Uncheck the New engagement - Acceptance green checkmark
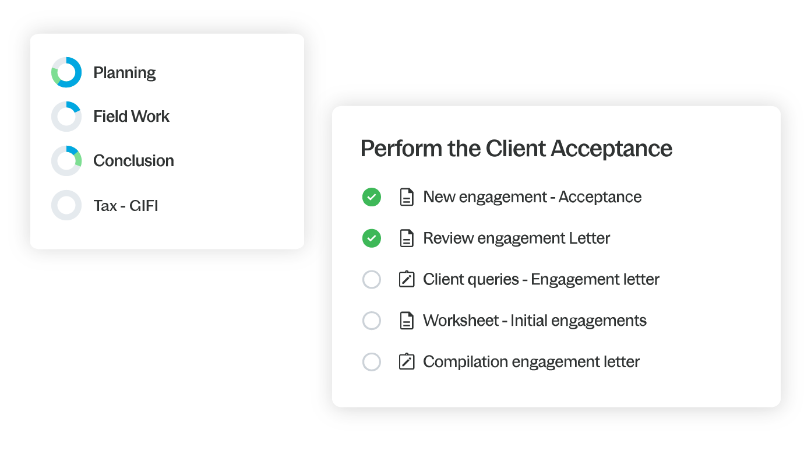The image size is (811, 457). (x=372, y=197)
